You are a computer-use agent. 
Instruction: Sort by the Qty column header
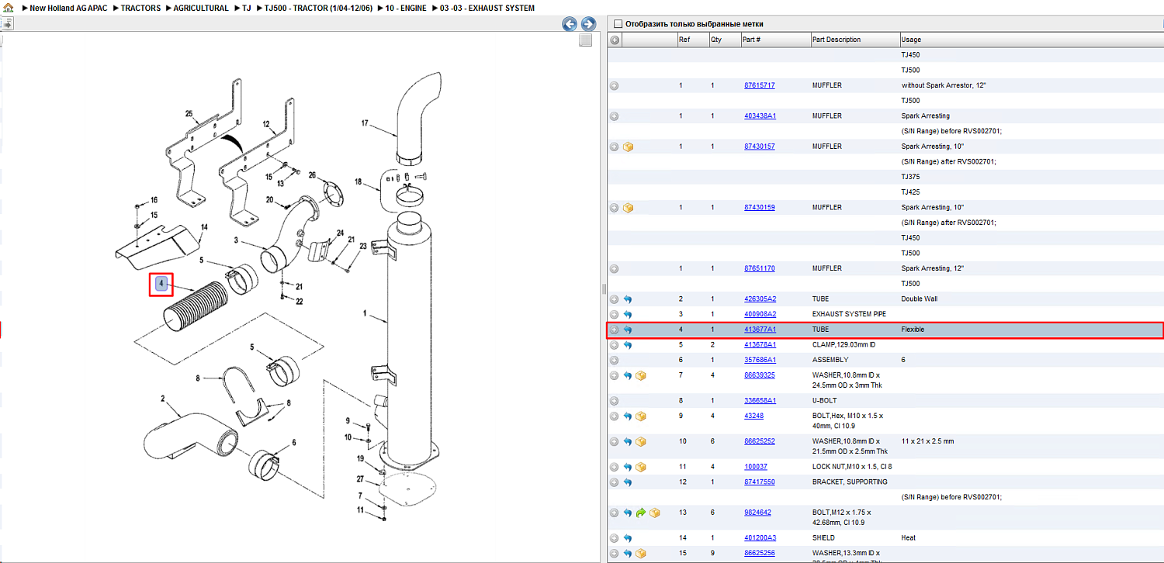point(724,40)
